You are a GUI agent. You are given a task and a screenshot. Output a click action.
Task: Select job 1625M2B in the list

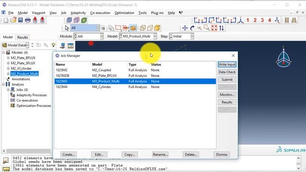135,75
